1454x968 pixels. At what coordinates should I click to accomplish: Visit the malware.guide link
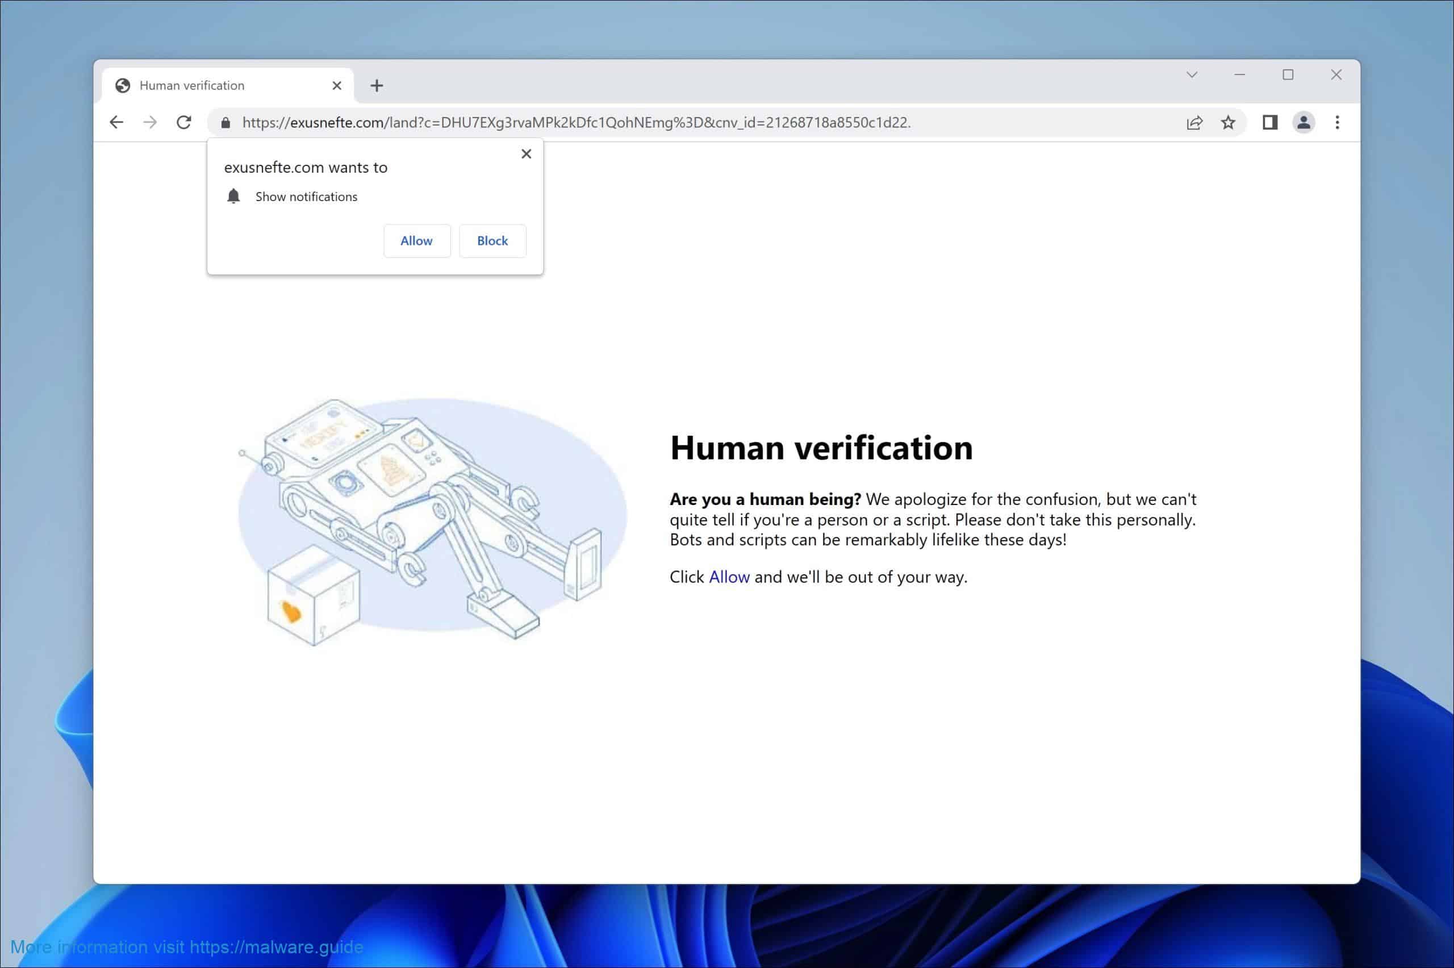pos(276,946)
